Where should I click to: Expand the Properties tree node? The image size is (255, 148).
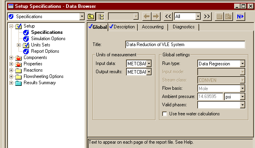pyautogui.click(x=11, y=64)
